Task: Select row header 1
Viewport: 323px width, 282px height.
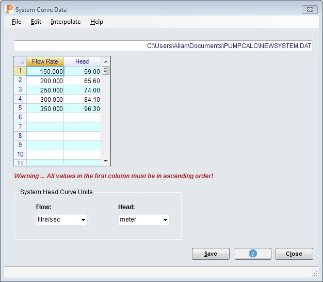Action: (x=20, y=71)
